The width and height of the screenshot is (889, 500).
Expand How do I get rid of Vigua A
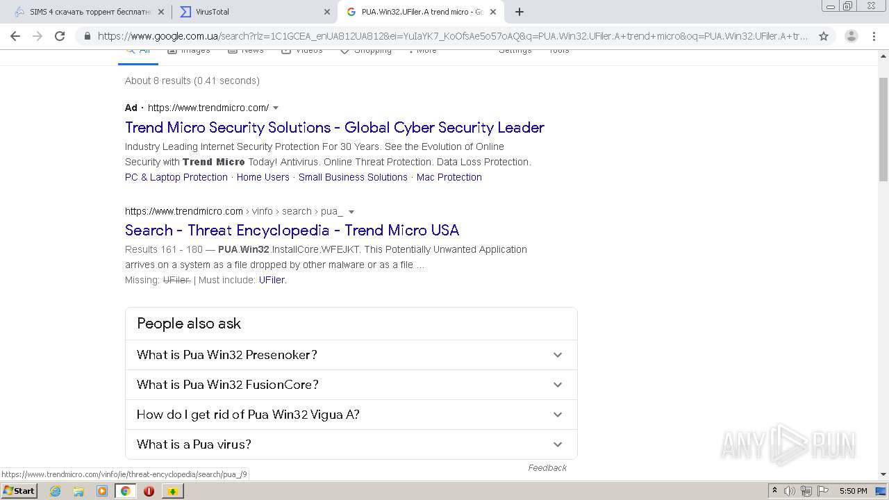tap(351, 415)
